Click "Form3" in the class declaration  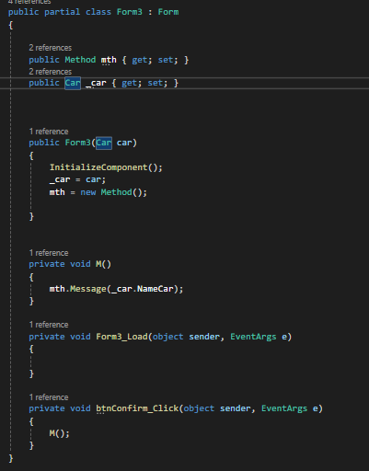tap(130, 12)
